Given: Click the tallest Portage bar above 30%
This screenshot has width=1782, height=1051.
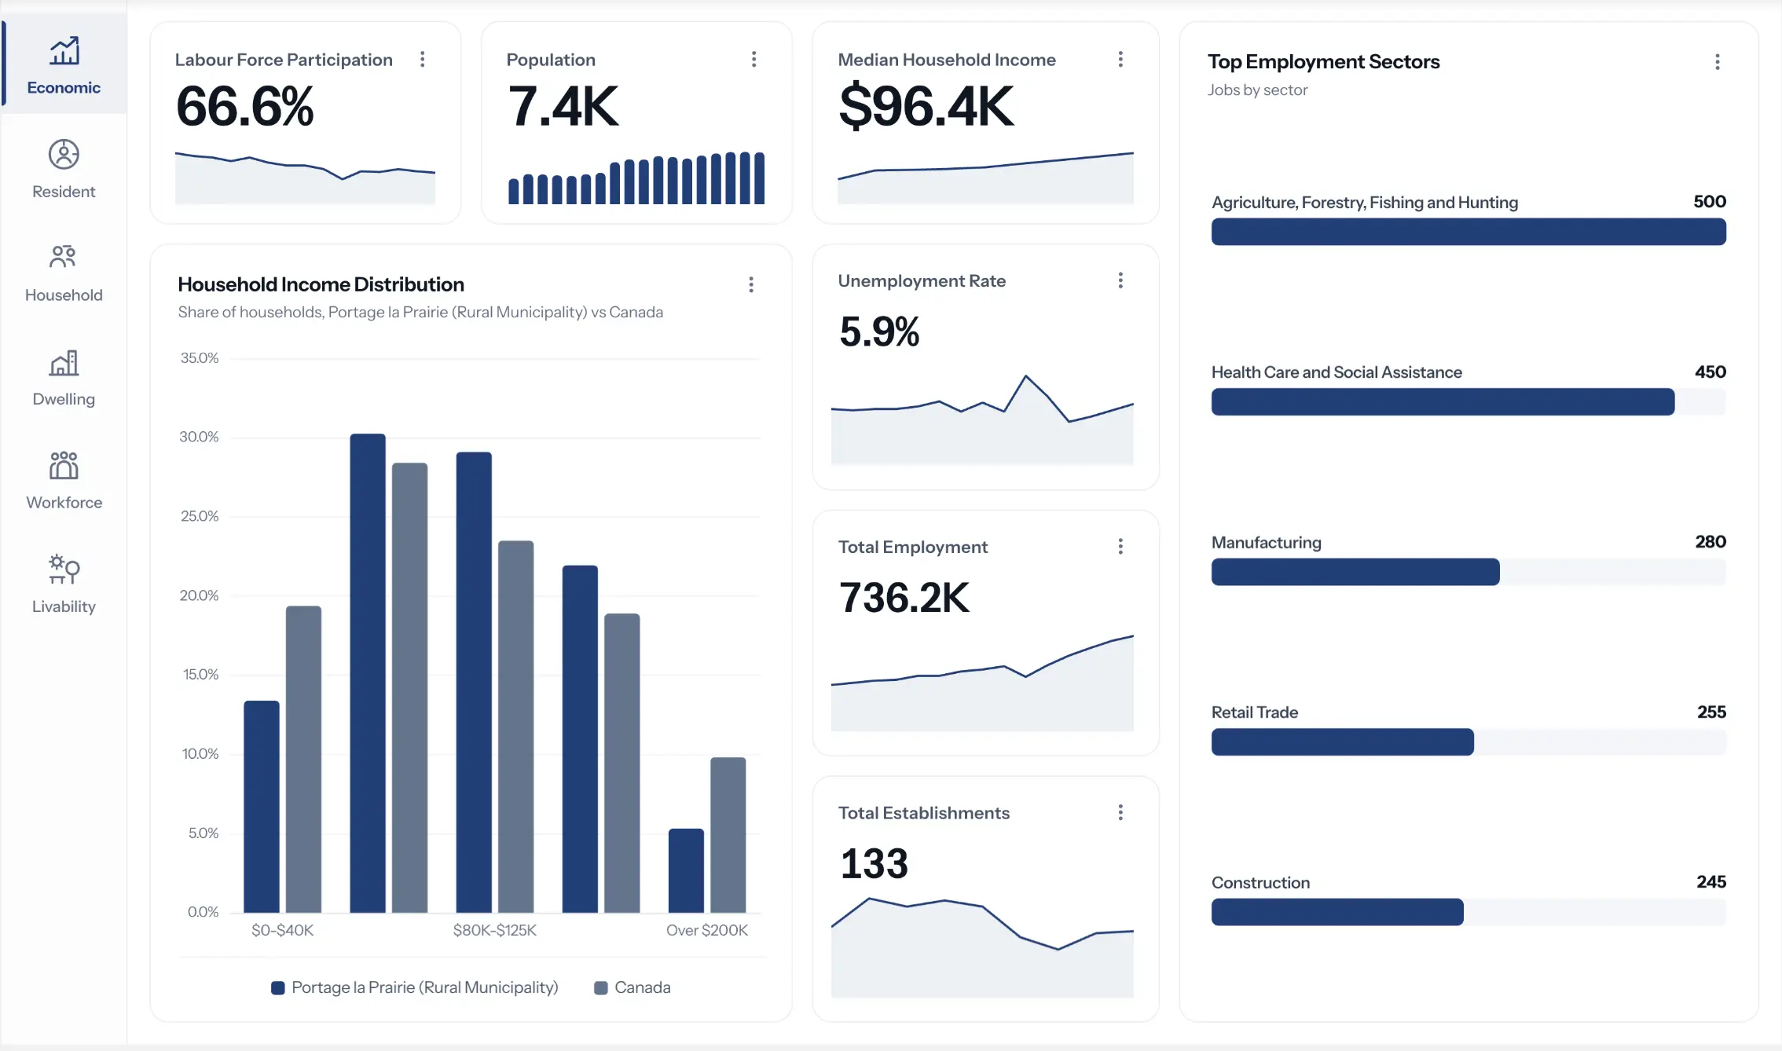Looking at the screenshot, I should point(368,673).
